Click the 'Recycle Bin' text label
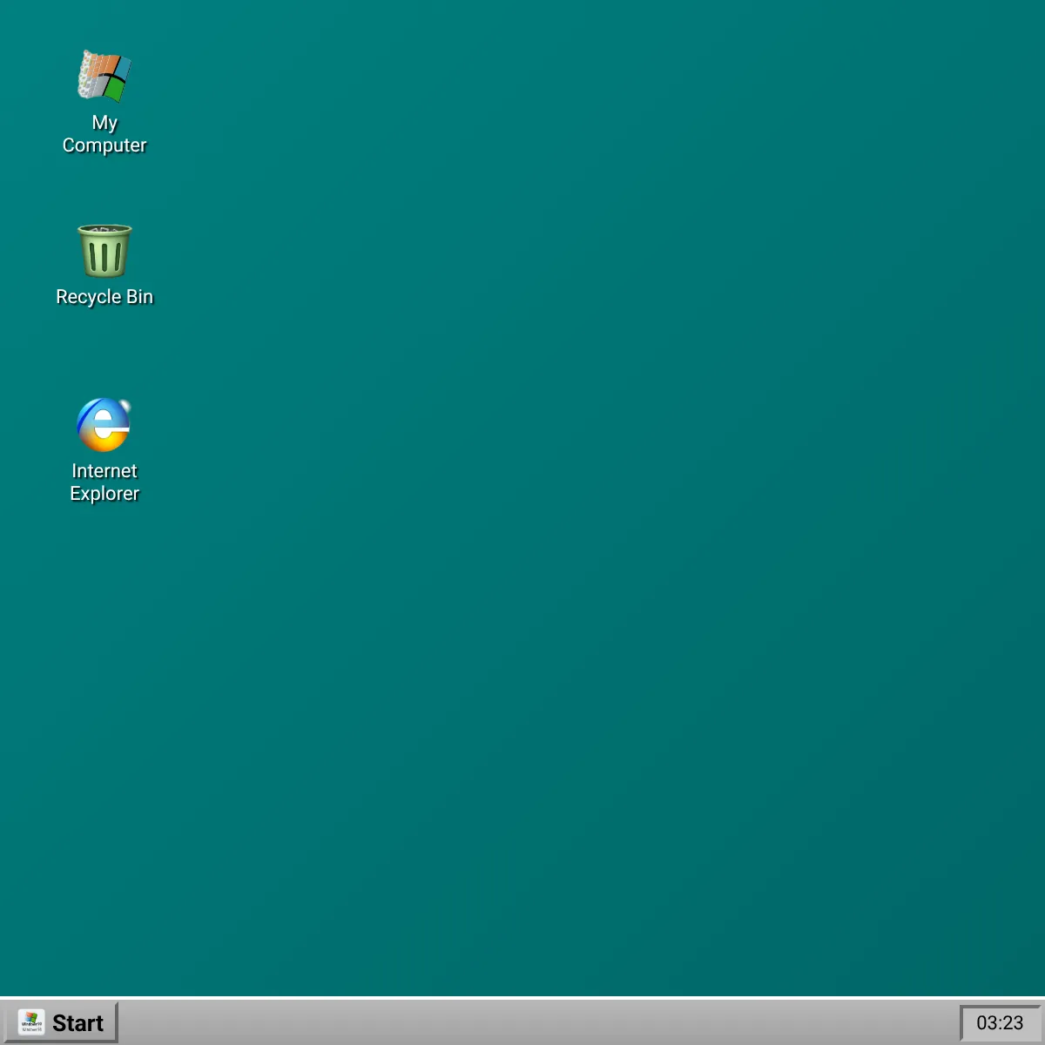This screenshot has height=1045, width=1045. pos(104,297)
